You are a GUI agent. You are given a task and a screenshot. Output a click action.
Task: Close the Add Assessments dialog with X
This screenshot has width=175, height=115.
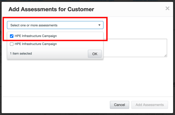pos(167,9)
